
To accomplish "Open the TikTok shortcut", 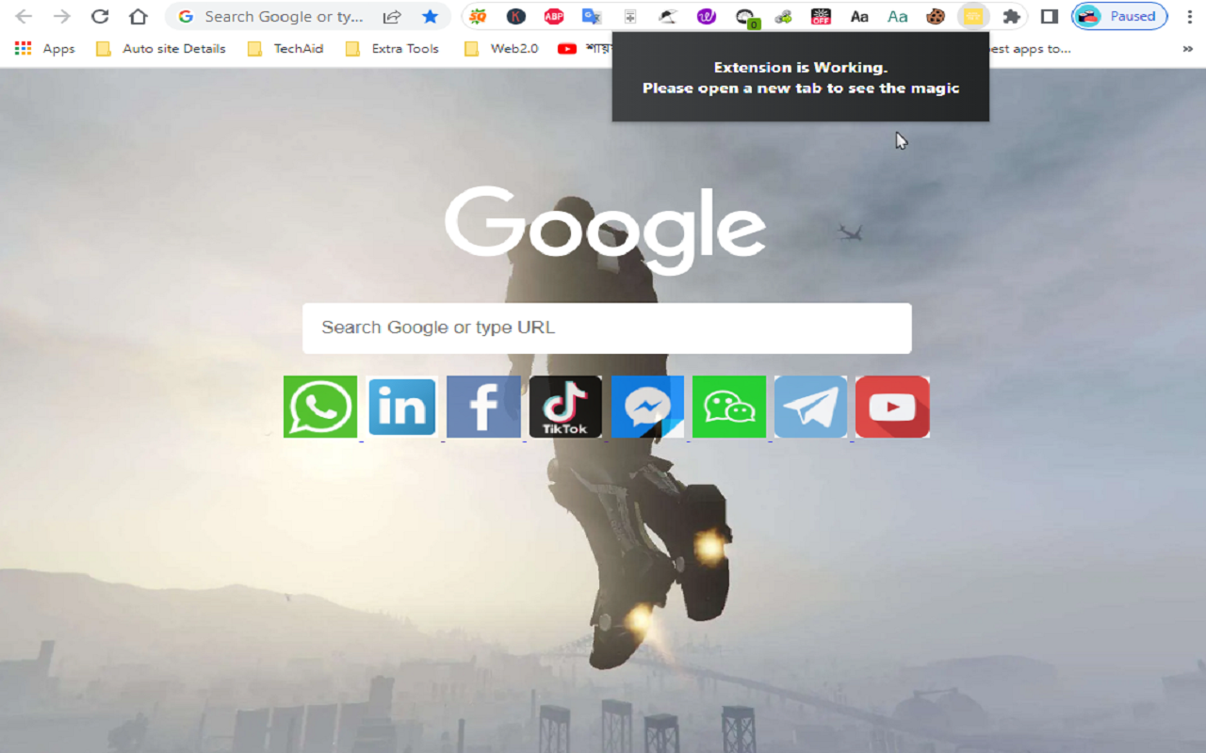I will 565,407.
